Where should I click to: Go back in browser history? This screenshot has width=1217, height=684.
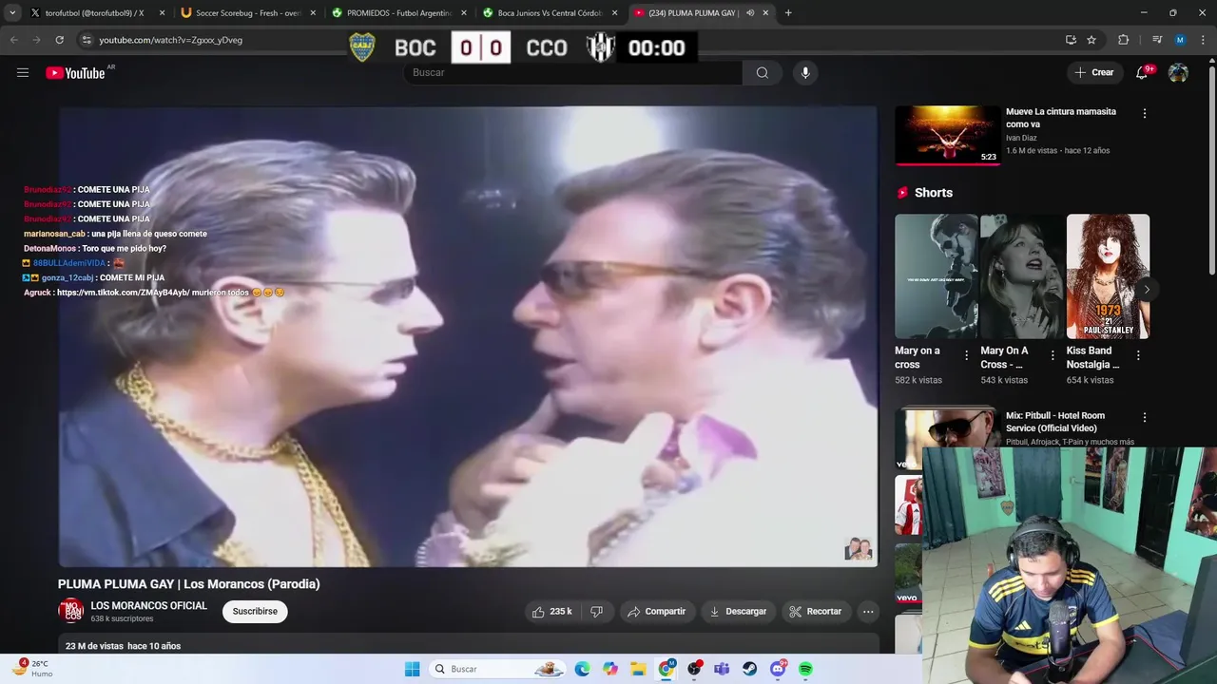tap(13, 40)
